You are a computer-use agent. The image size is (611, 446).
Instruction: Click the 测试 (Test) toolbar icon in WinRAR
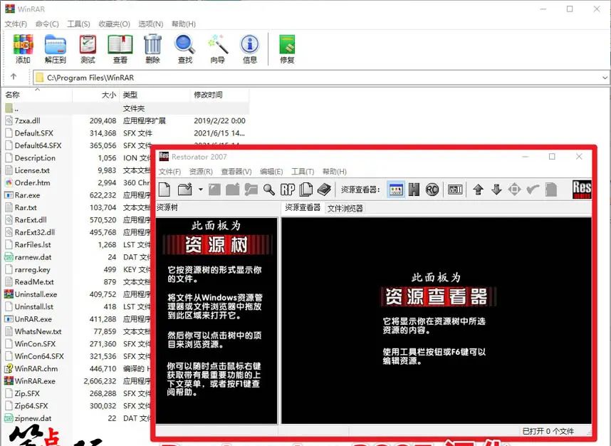point(88,48)
